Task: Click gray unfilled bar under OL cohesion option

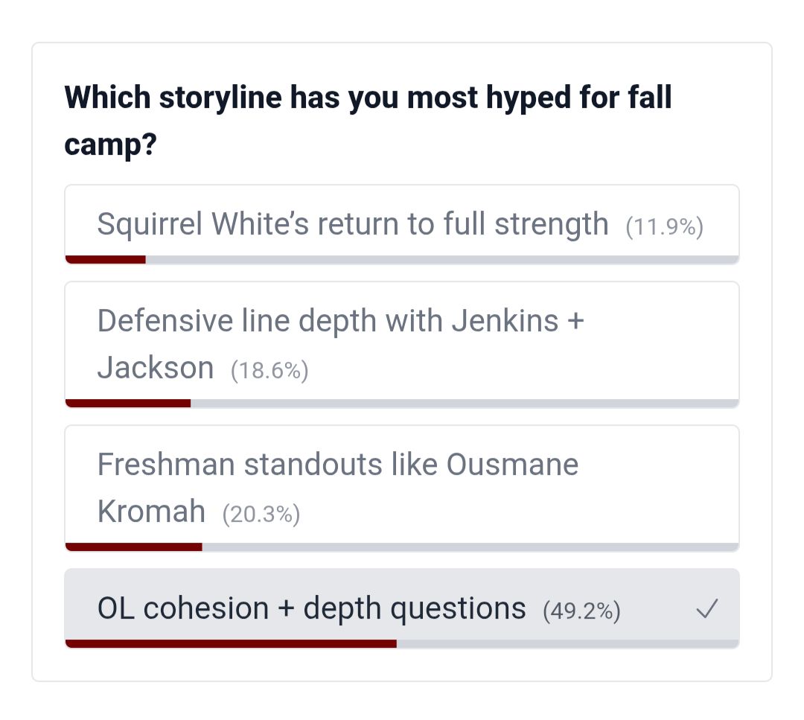Action: (x=567, y=643)
